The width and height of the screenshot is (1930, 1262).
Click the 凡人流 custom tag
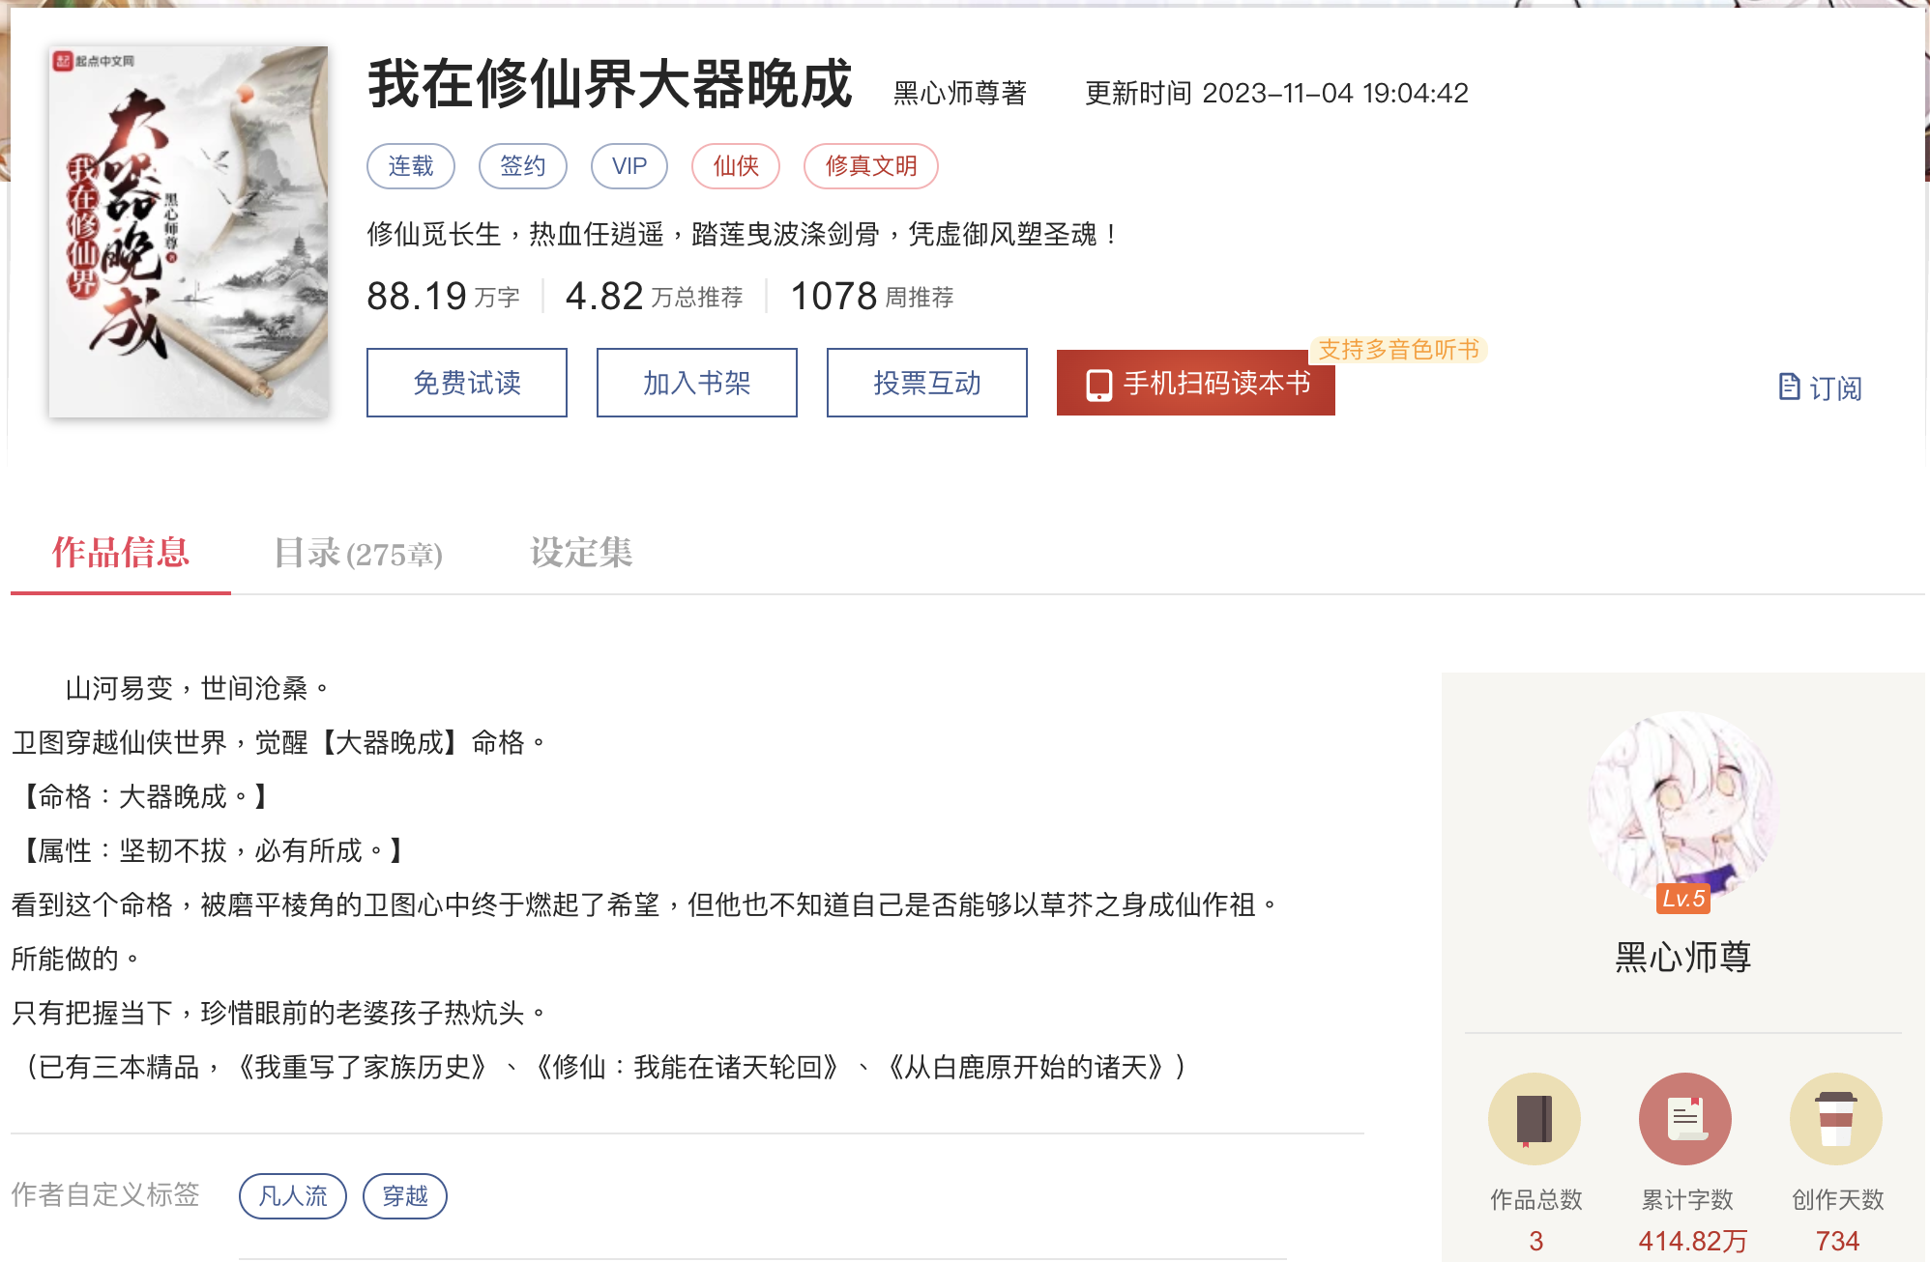click(x=293, y=1196)
